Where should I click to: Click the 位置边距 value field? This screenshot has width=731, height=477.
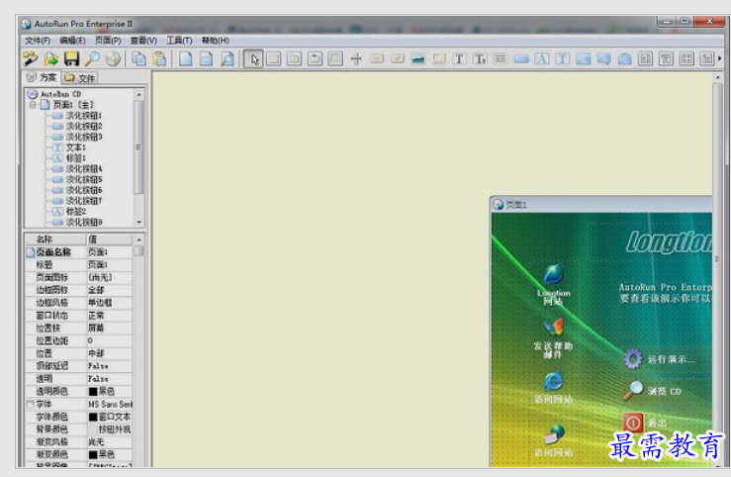(107, 340)
